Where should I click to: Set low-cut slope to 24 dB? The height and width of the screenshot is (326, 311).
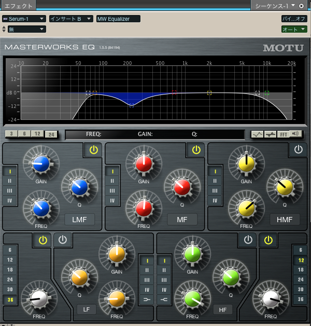[x=10, y=280]
